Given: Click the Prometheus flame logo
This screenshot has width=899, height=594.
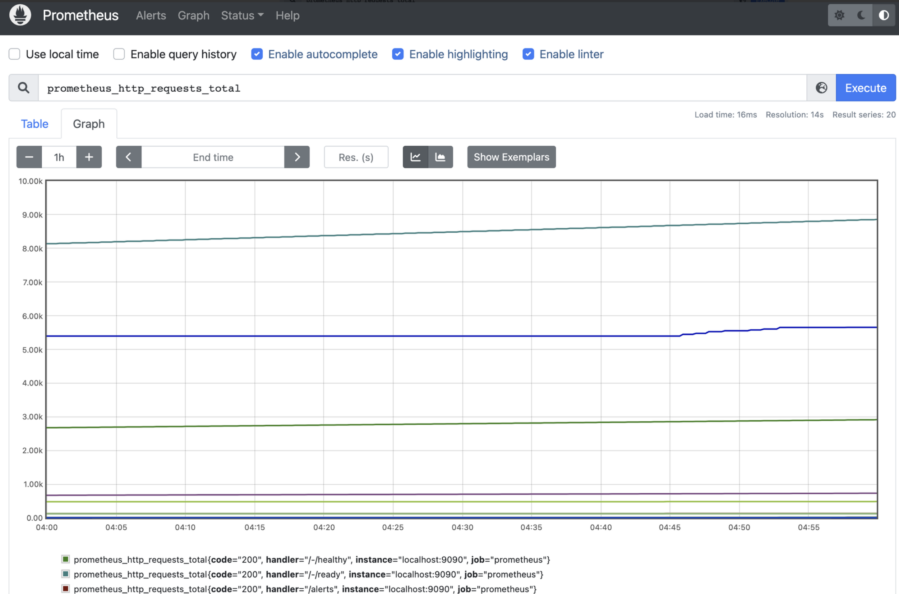Looking at the screenshot, I should coord(20,15).
